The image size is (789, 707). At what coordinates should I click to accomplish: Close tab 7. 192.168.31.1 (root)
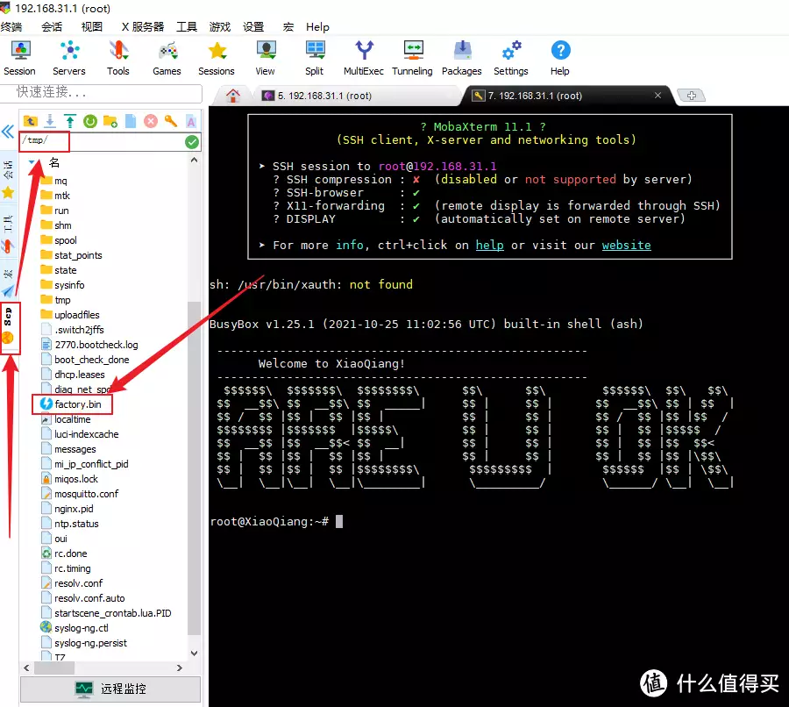point(657,95)
